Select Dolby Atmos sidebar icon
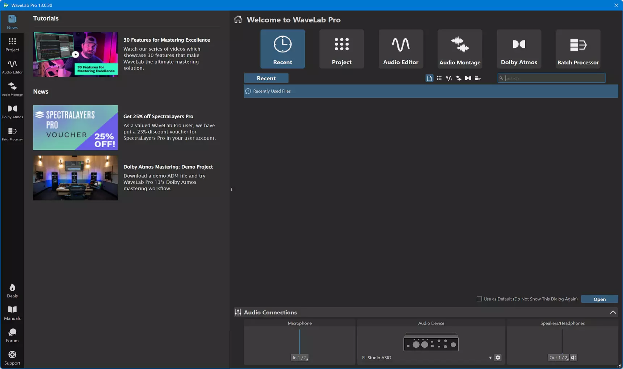This screenshot has width=623, height=369. [x=12, y=111]
